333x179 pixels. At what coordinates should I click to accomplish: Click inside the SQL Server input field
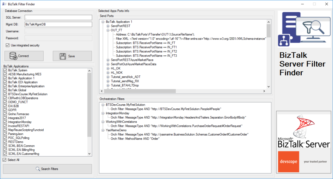coord(58,17)
